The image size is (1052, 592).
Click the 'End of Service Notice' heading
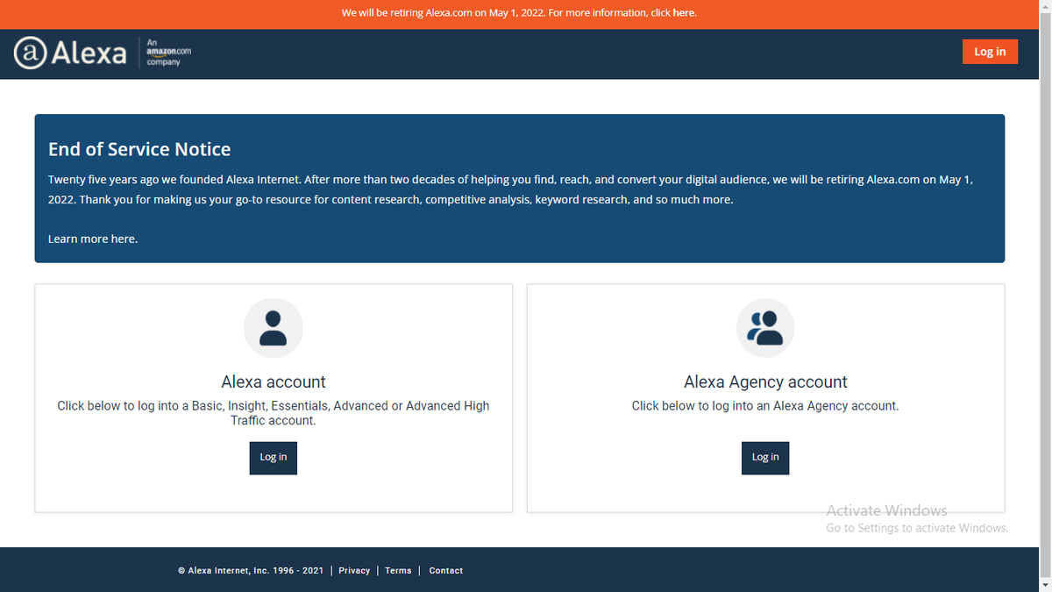click(x=139, y=149)
